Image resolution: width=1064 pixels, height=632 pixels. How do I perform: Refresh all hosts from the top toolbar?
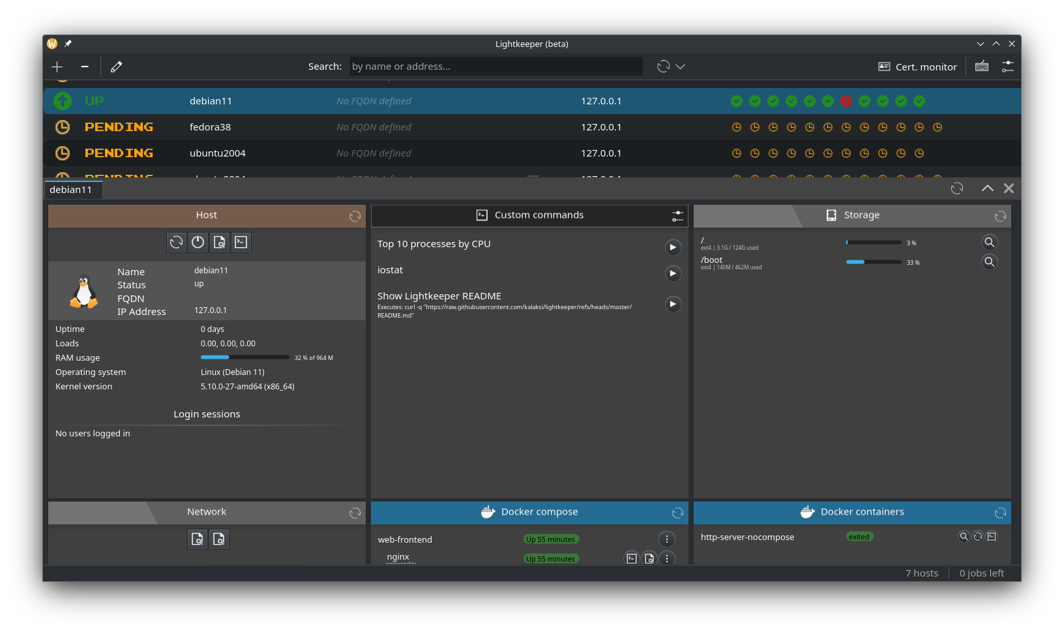pos(664,67)
